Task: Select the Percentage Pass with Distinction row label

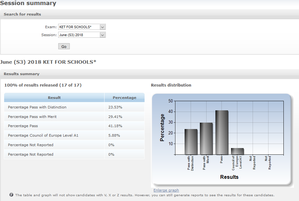Action: tap(37, 107)
